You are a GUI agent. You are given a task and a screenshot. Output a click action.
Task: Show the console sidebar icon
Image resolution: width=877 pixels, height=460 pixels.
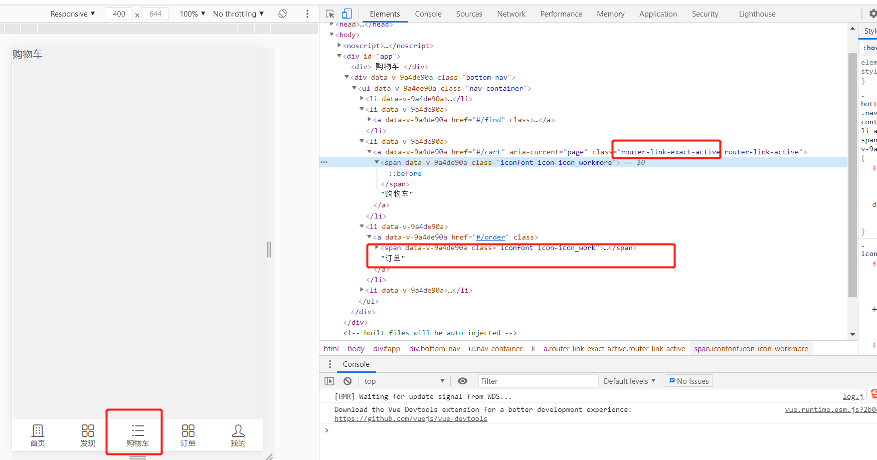(329, 381)
